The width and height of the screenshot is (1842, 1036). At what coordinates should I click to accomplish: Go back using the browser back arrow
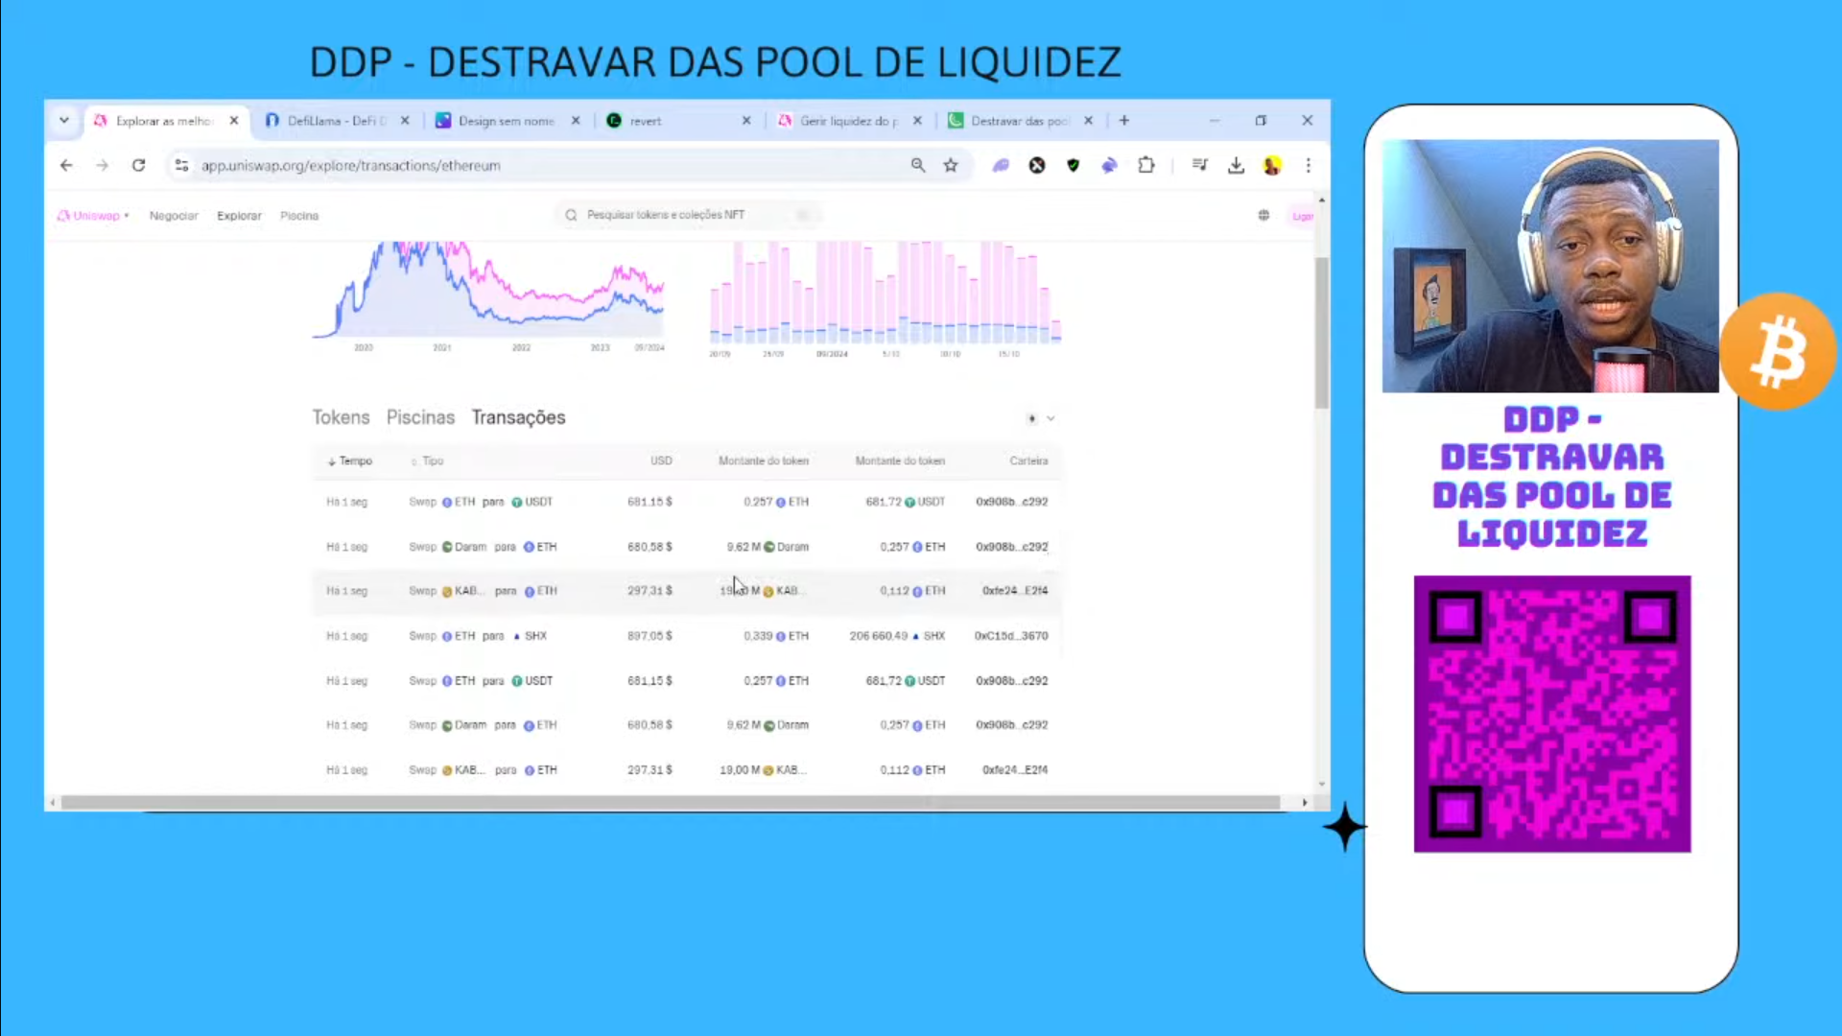(x=66, y=165)
